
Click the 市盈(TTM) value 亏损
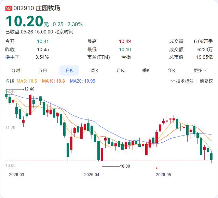126,57
